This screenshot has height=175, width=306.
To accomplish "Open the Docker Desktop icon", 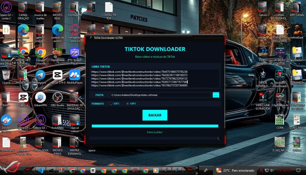I will [x=6, y=124].
